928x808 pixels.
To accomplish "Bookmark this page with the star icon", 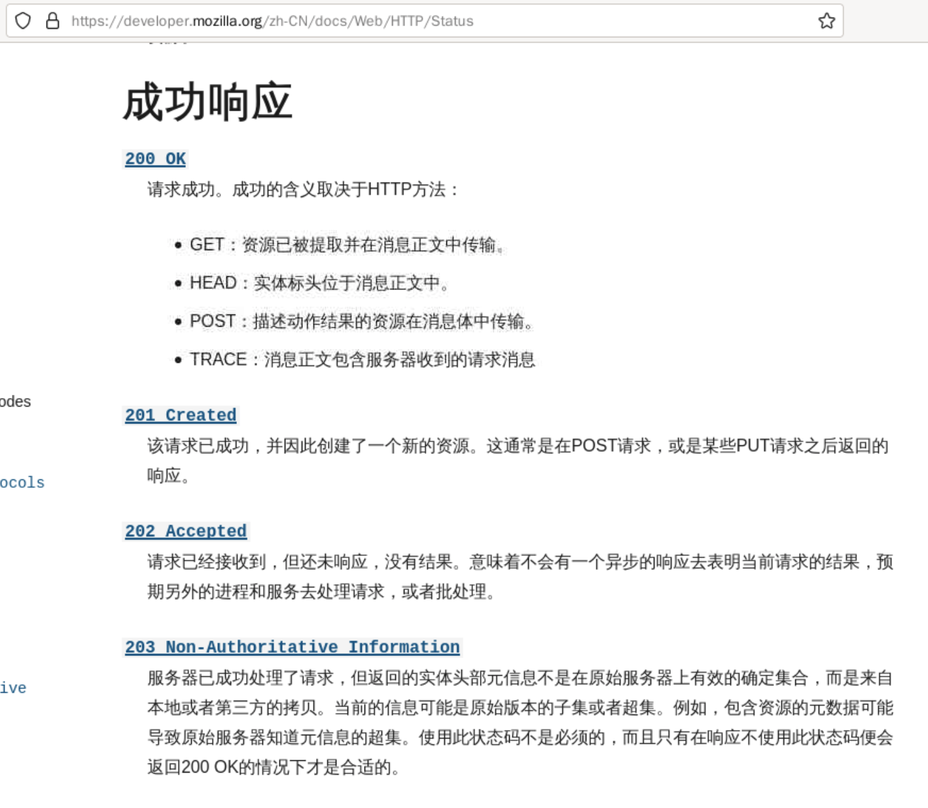I will click(x=827, y=21).
